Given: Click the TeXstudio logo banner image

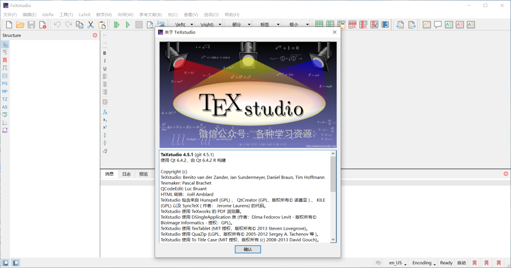Looking at the screenshot, I should [247, 95].
